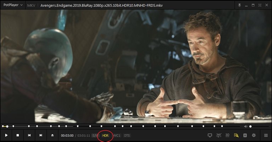Image resolution: width=272 pixels, height=142 pixels.
Task: Click the video frame to toggle playback
Action: coord(136,66)
